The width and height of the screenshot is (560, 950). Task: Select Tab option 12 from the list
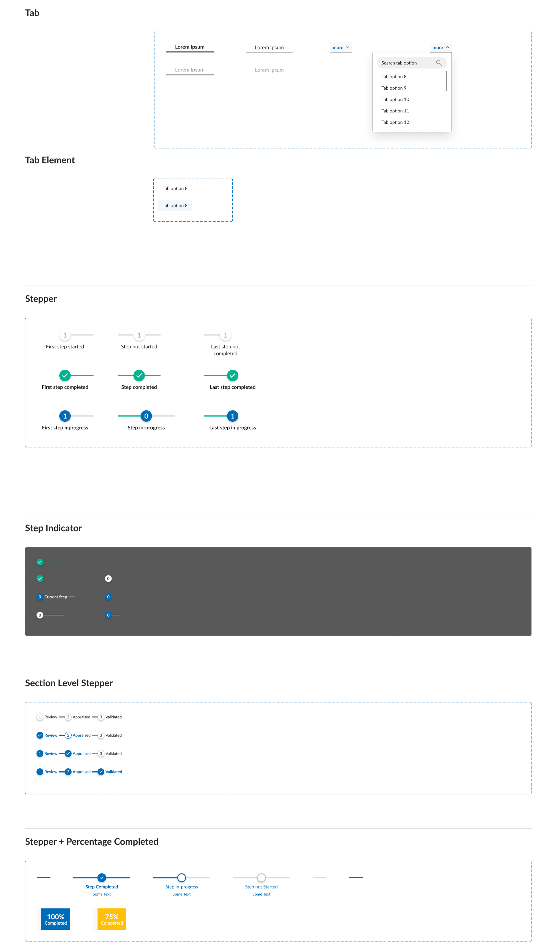(x=395, y=122)
